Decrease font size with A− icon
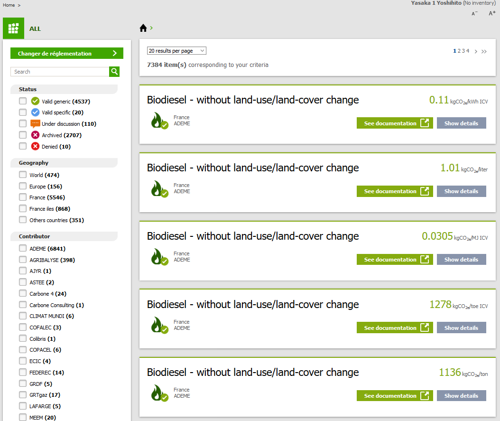This screenshot has height=421, width=500. [474, 13]
